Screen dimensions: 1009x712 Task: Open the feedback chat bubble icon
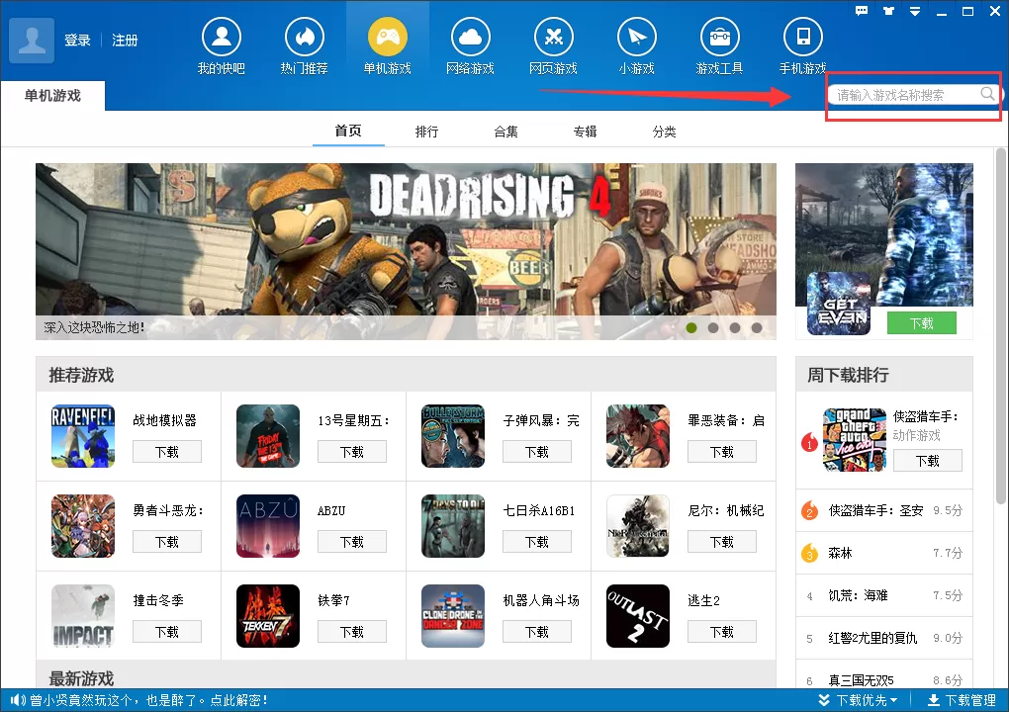[862, 10]
